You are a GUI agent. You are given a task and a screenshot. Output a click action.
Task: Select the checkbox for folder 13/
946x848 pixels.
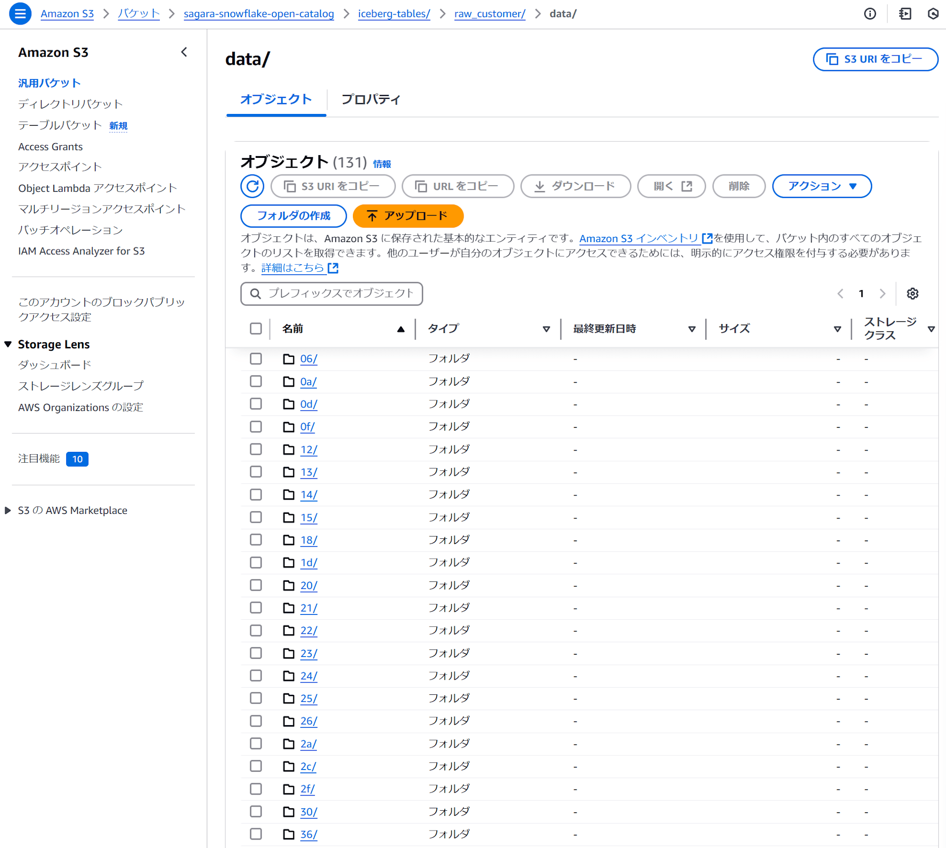[256, 472]
